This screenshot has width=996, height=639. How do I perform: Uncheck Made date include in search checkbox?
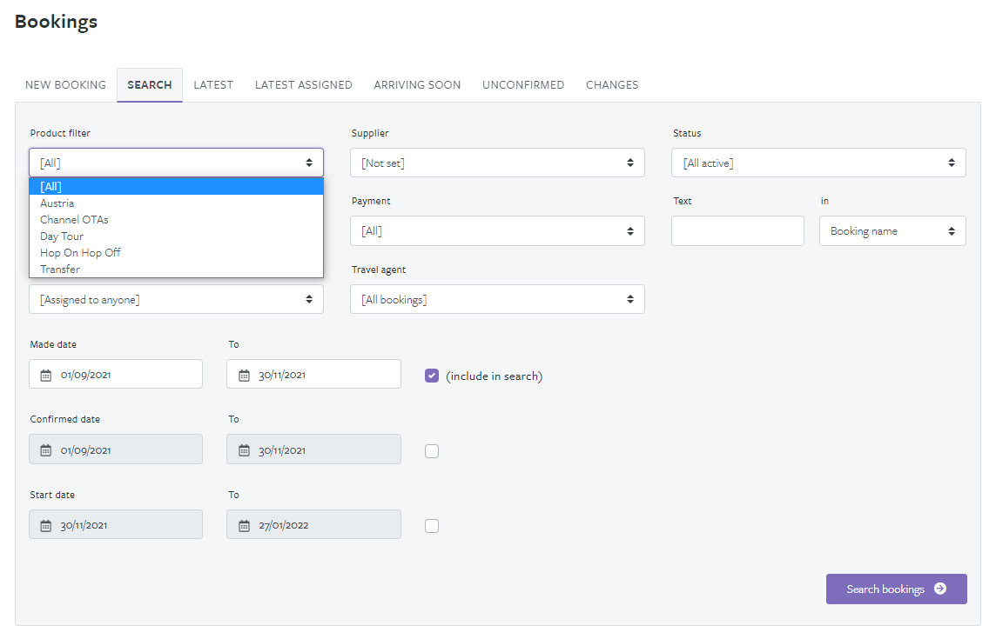point(432,376)
